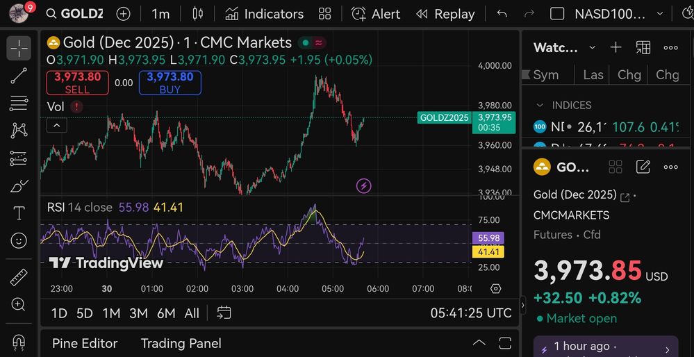Open the go-to-date calendar
Image resolution: width=694 pixels, height=357 pixels.
tap(224, 313)
